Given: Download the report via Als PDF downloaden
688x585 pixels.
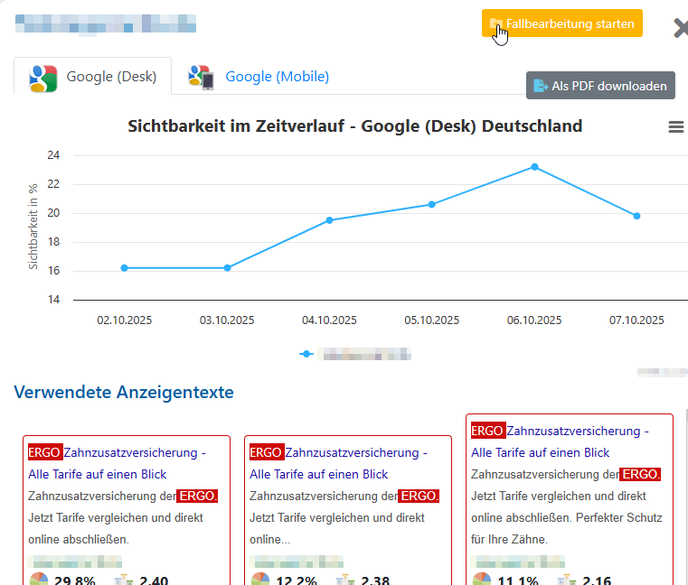Looking at the screenshot, I should [600, 86].
